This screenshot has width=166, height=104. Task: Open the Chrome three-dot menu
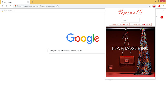coord(163,6)
